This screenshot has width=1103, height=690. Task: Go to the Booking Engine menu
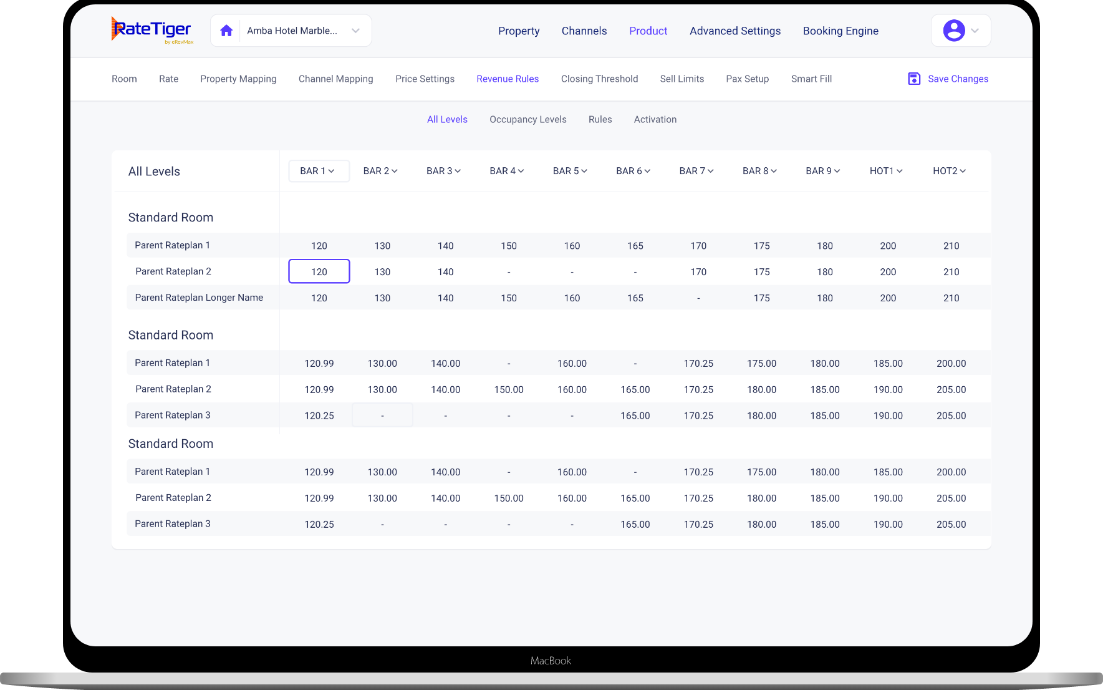840,31
